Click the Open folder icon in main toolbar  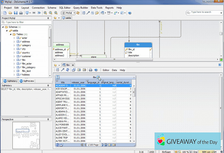click(10, 13)
